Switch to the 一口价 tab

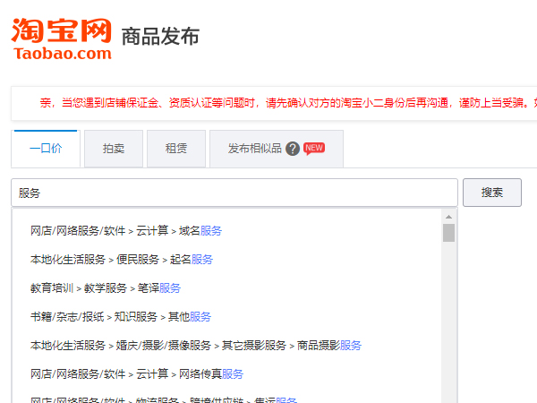coord(46,149)
